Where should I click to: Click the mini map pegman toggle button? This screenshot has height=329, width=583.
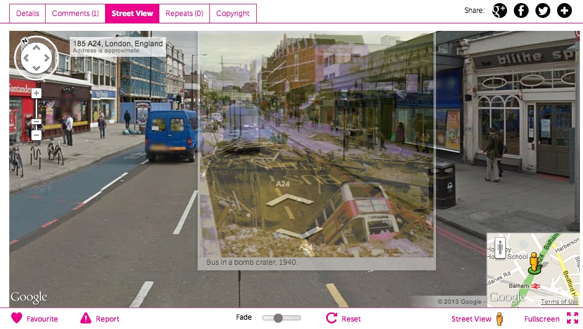500,248
